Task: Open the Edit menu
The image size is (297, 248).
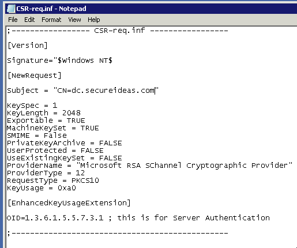Action: click(29, 20)
